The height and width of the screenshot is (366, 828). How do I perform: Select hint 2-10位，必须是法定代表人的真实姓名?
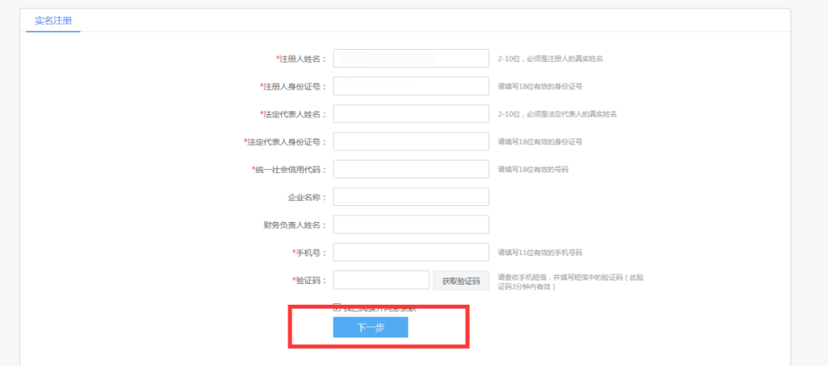pyautogui.click(x=557, y=114)
